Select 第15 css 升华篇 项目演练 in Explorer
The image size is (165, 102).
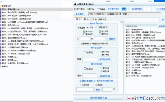click(x=16, y=54)
